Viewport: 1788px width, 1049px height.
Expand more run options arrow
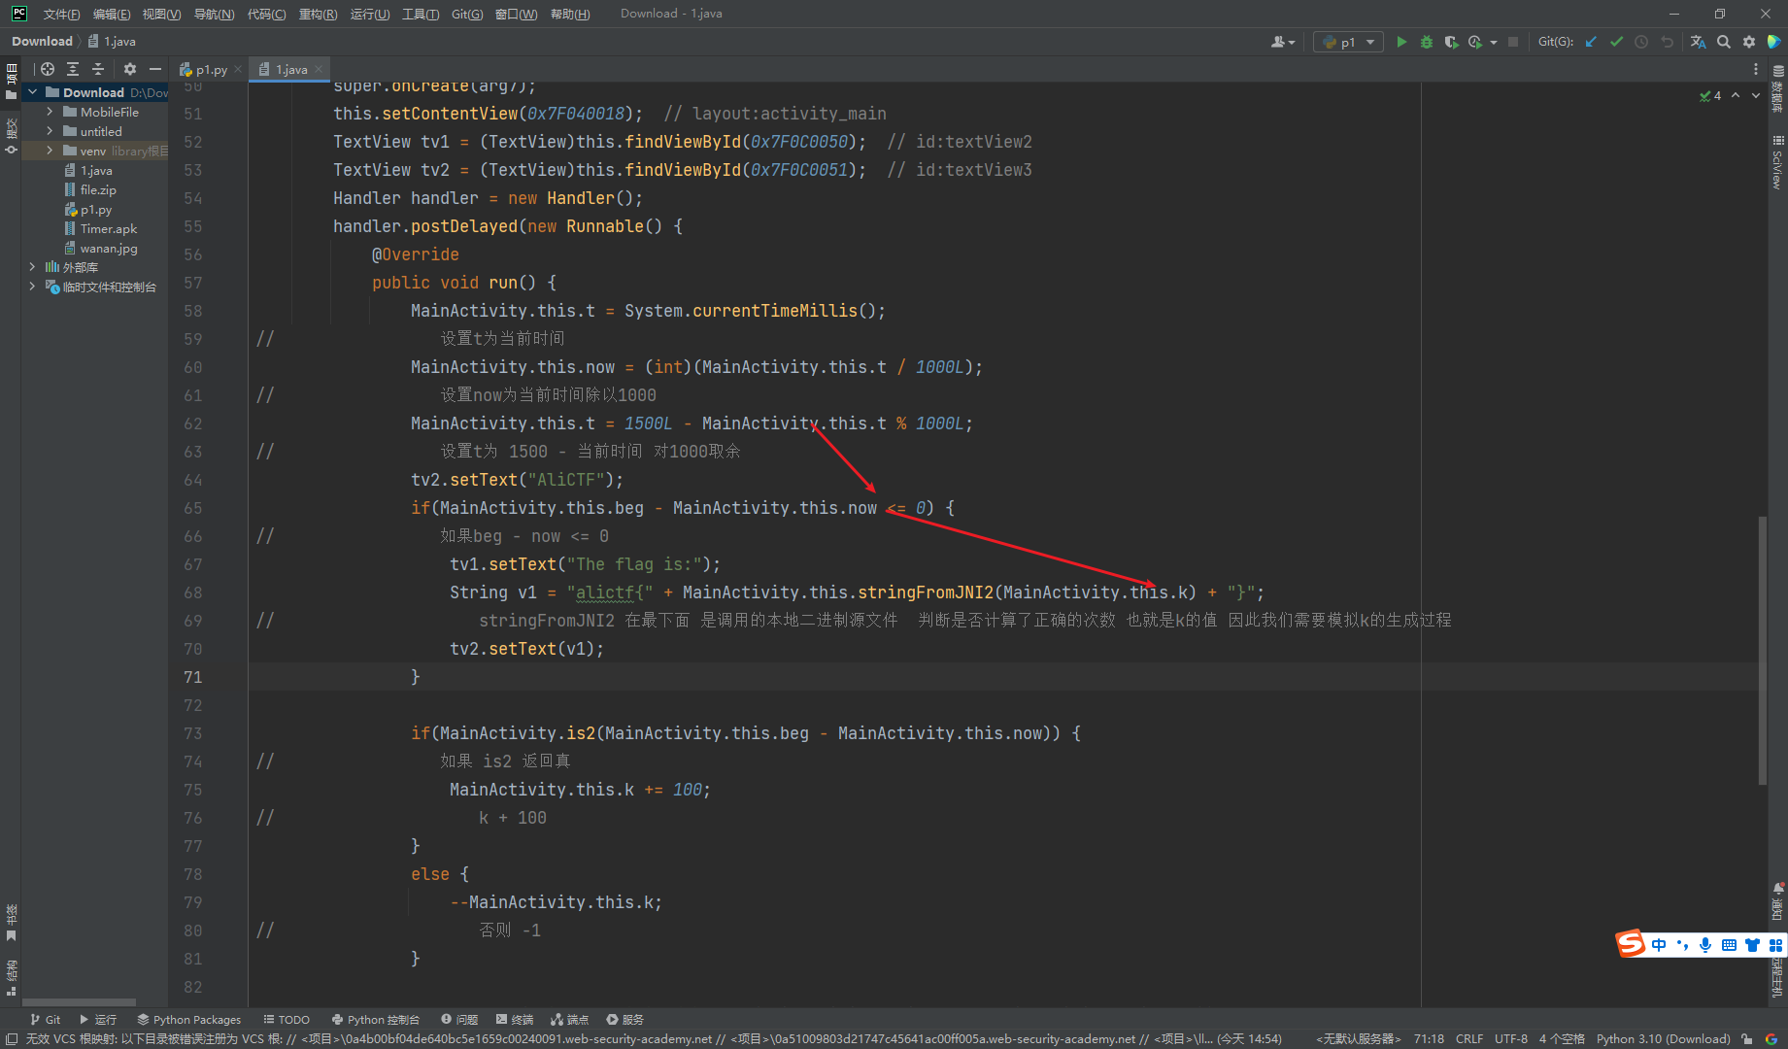1494,42
